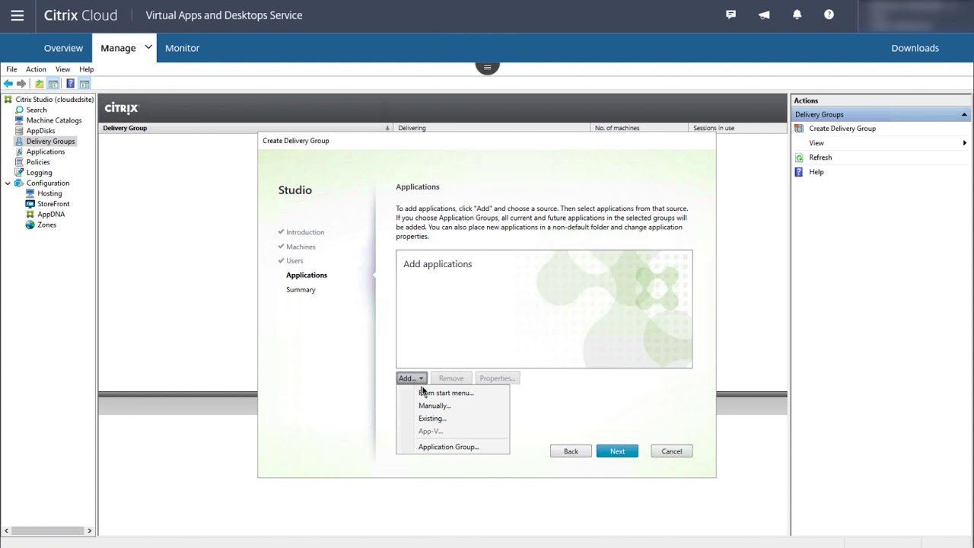Cancel the Create Delivery Group wizard
The height and width of the screenshot is (548, 974).
(672, 451)
